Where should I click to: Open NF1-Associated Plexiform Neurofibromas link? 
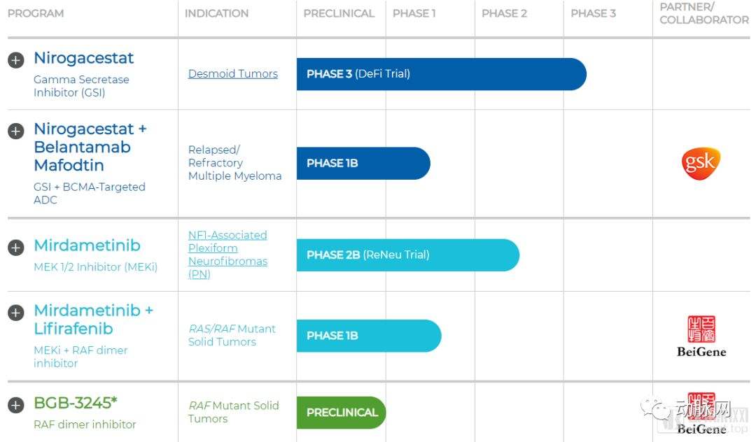coord(227,255)
